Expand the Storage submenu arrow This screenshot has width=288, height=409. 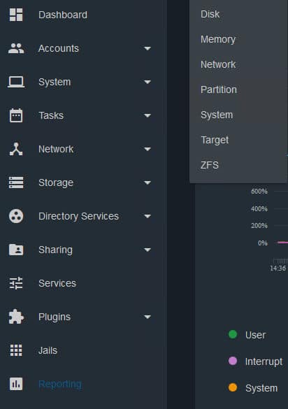click(147, 182)
